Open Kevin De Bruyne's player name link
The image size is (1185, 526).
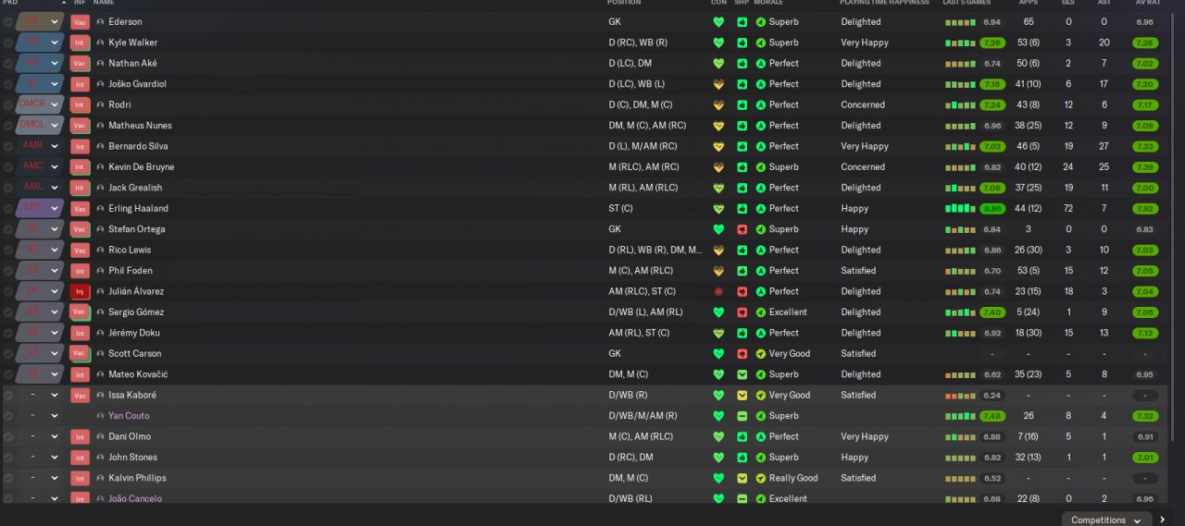tap(141, 167)
